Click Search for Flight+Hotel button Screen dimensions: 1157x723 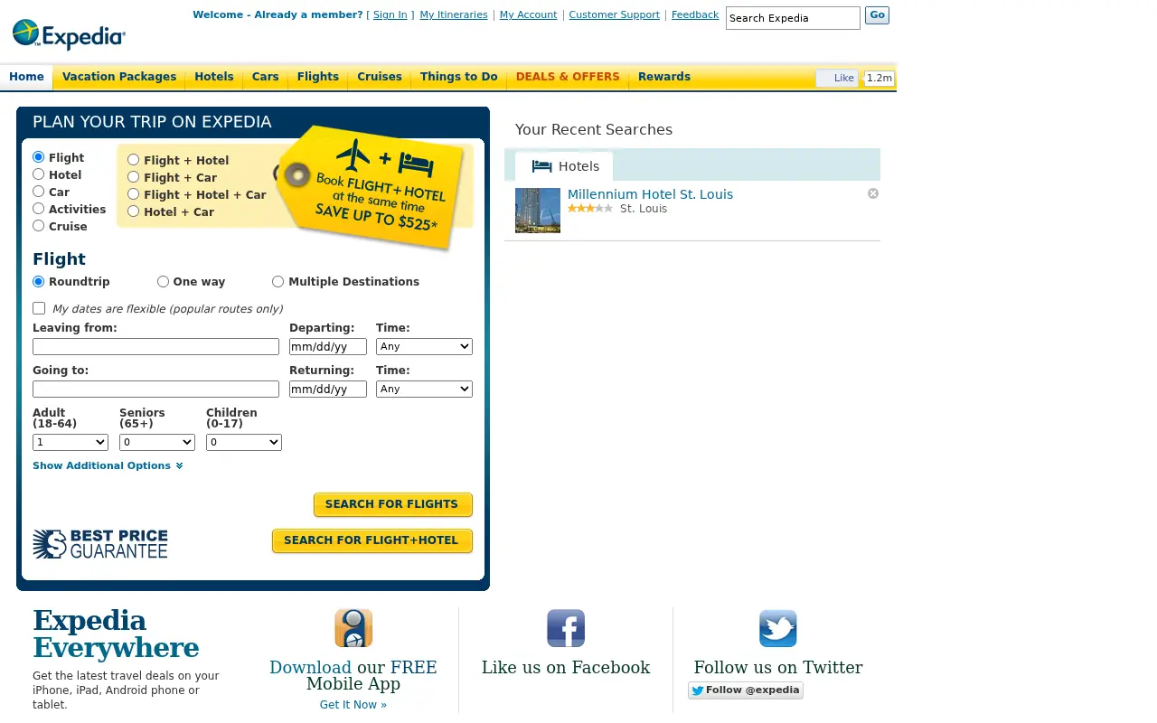[372, 540]
